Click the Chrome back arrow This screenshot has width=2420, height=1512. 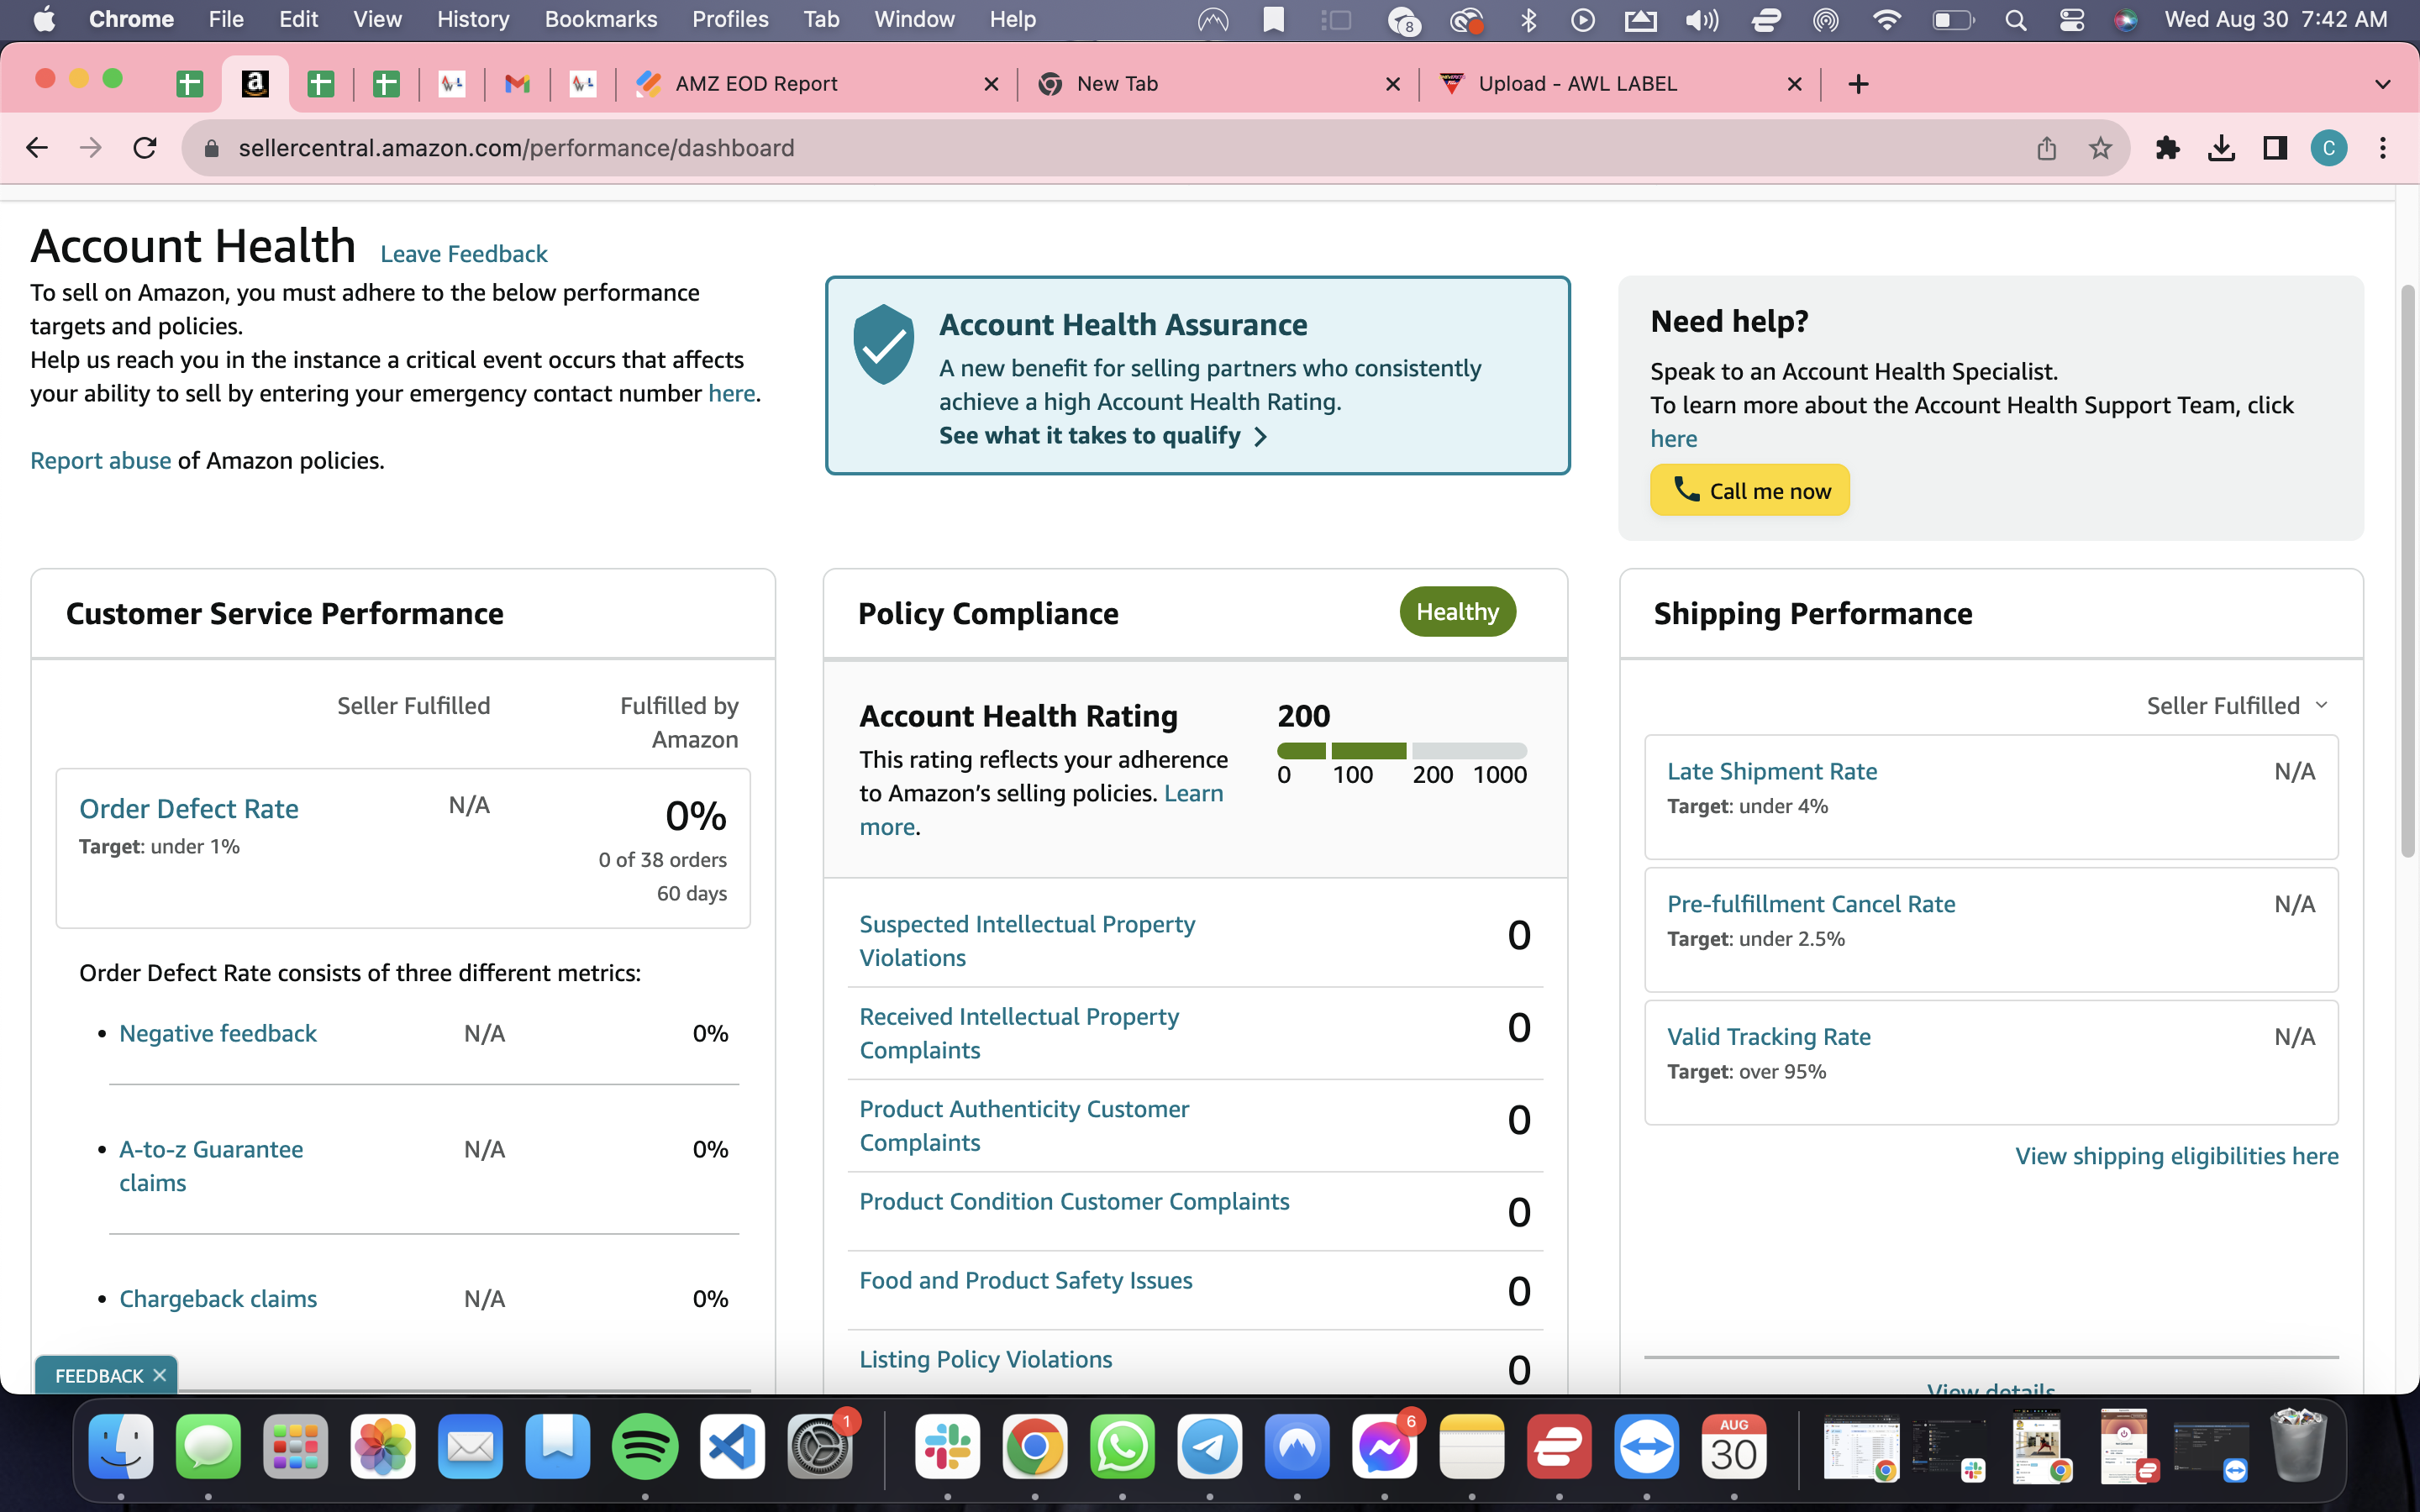37,148
